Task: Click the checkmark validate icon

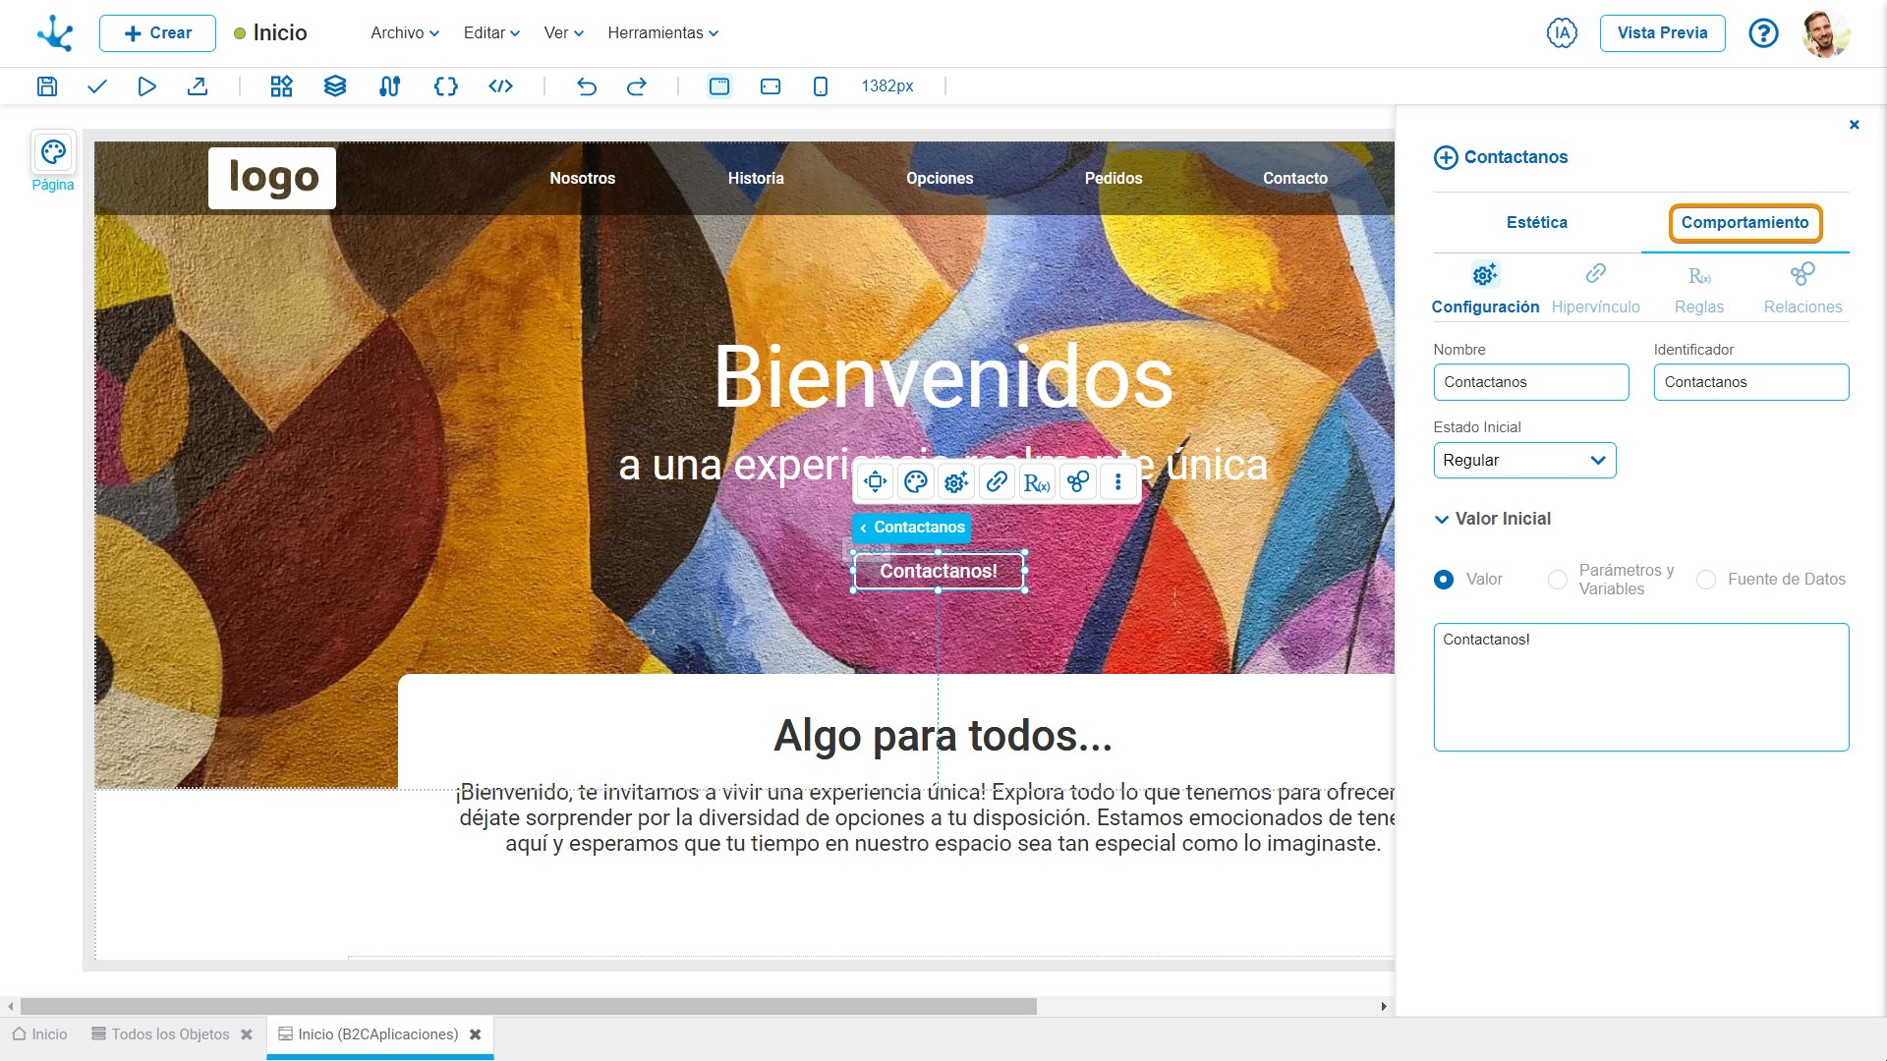Action: point(96,86)
